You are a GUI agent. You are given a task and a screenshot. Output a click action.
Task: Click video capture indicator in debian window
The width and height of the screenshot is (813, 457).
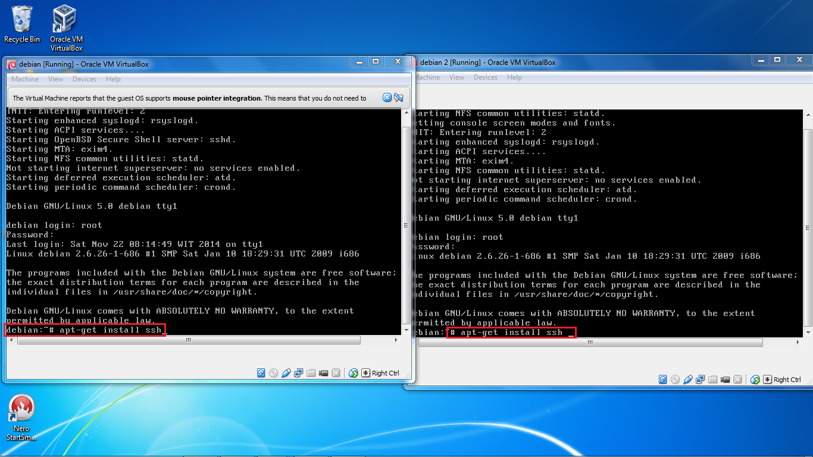324,373
